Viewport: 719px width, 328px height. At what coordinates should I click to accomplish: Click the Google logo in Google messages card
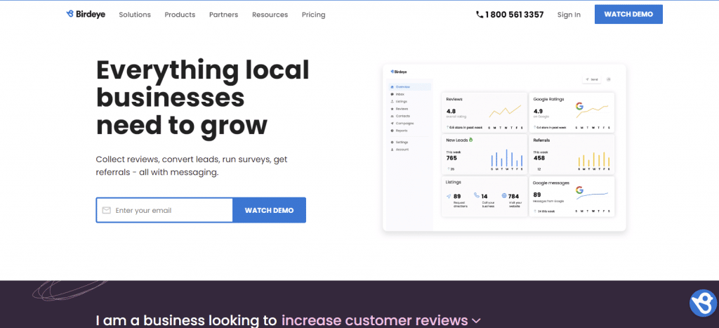tap(579, 190)
